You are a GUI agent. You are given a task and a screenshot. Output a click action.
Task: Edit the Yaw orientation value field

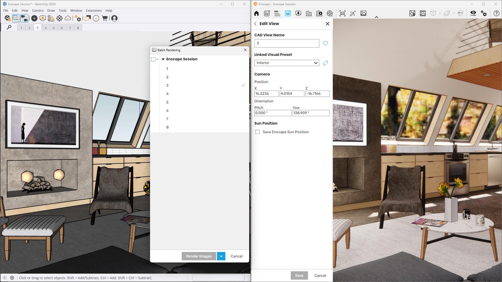(x=311, y=113)
